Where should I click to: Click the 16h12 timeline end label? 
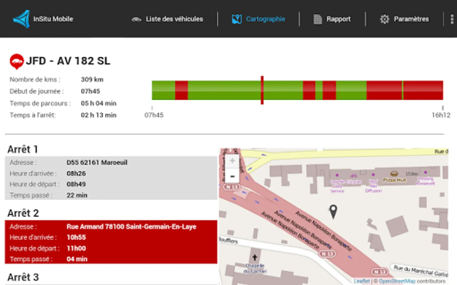pyautogui.click(x=441, y=115)
